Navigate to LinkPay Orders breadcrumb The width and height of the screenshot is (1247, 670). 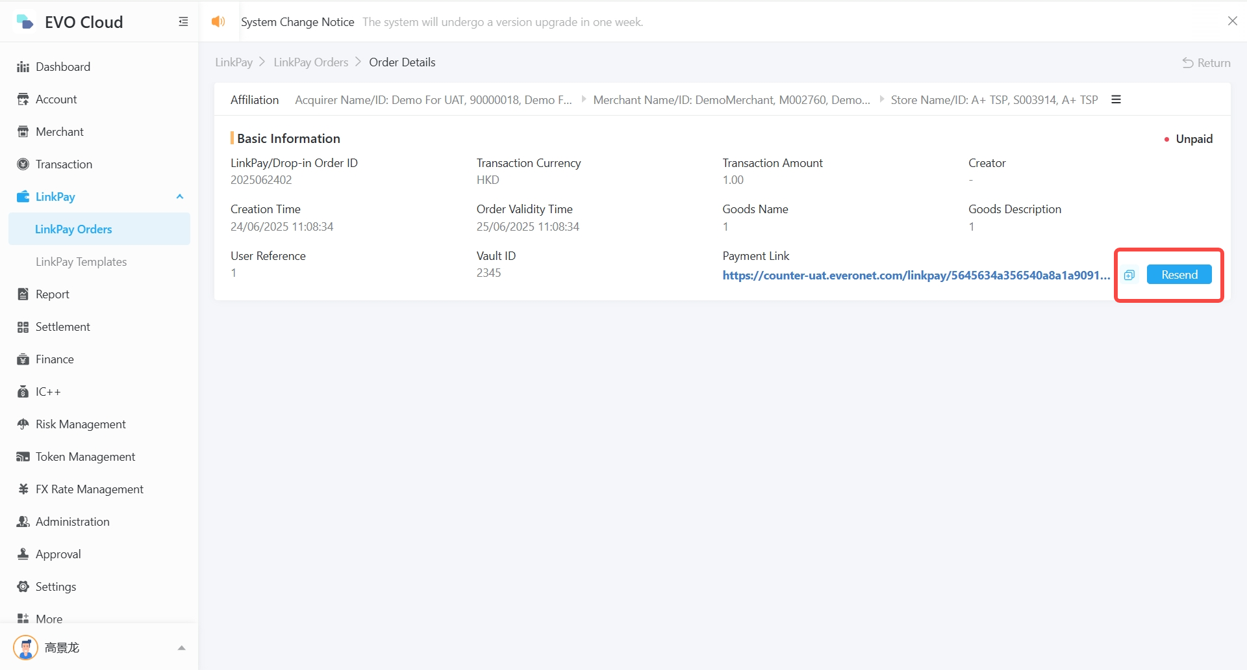tap(310, 62)
